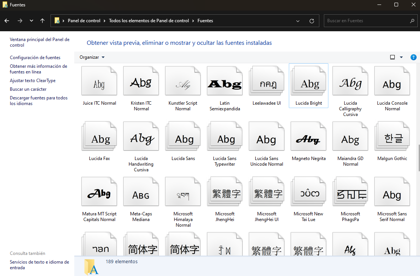Go up one level with up arrow
Image resolution: width=420 pixels, height=276 pixels.
click(x=42, y=21)
